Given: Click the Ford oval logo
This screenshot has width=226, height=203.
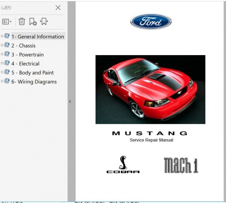Looking at the screenshot, I should click(x=151, y=22).
